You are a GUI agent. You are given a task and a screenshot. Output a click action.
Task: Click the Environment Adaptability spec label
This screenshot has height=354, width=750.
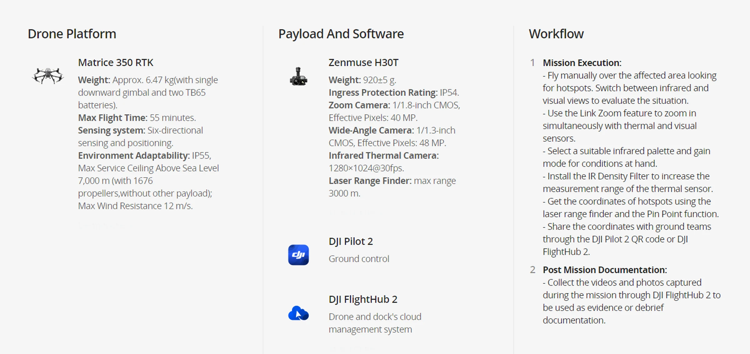(x=134, y=155)
